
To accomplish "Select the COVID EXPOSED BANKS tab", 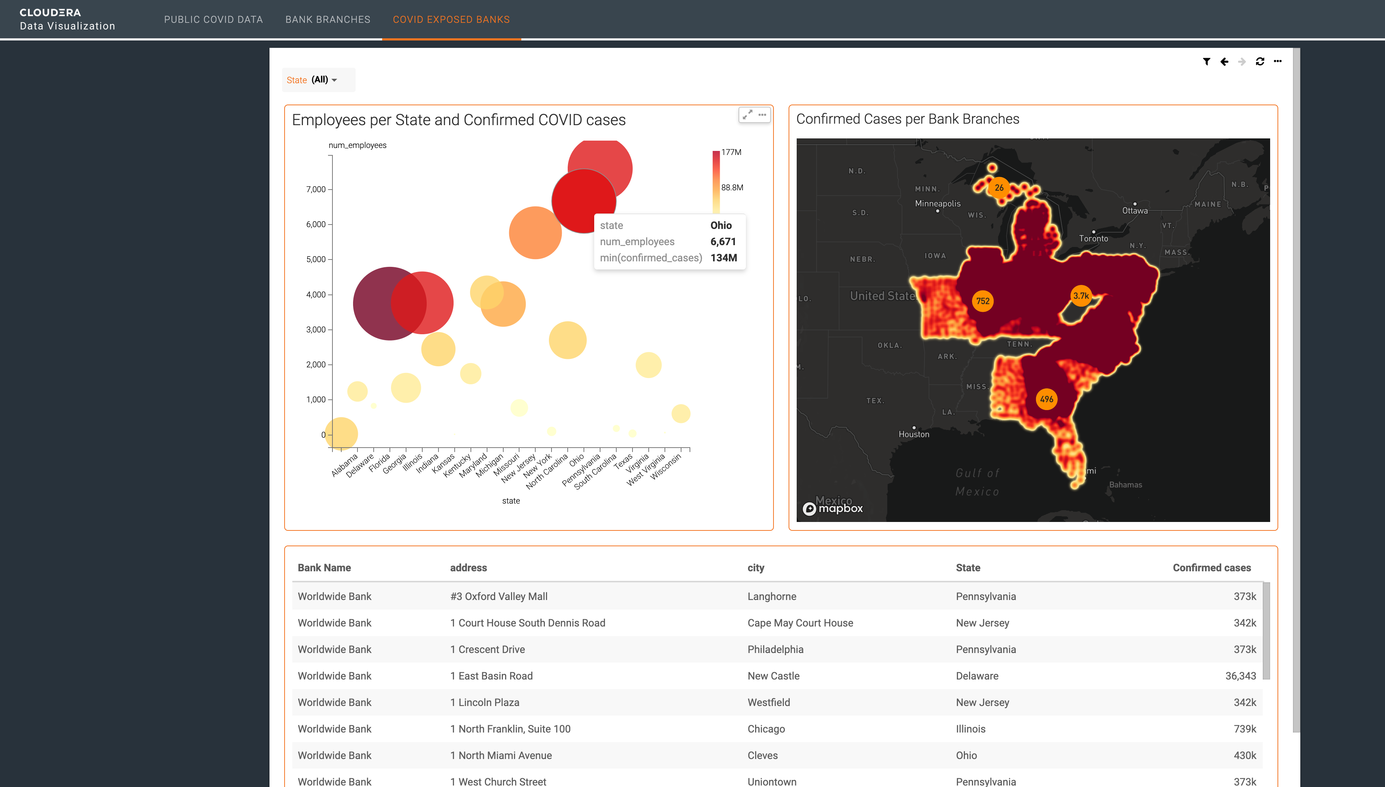I will point(451,20).
